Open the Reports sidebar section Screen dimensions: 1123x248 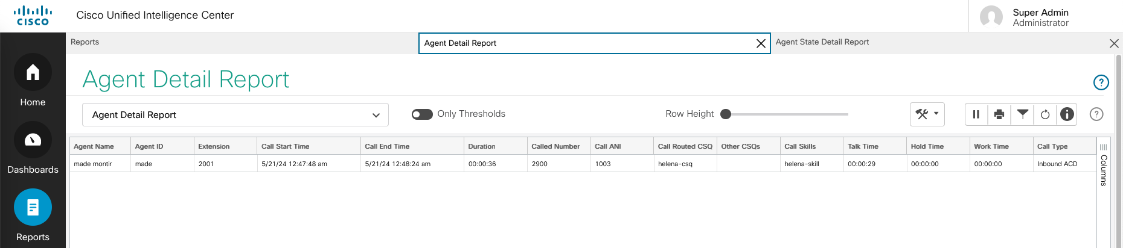pyautogui.click(x=33, y=216)
